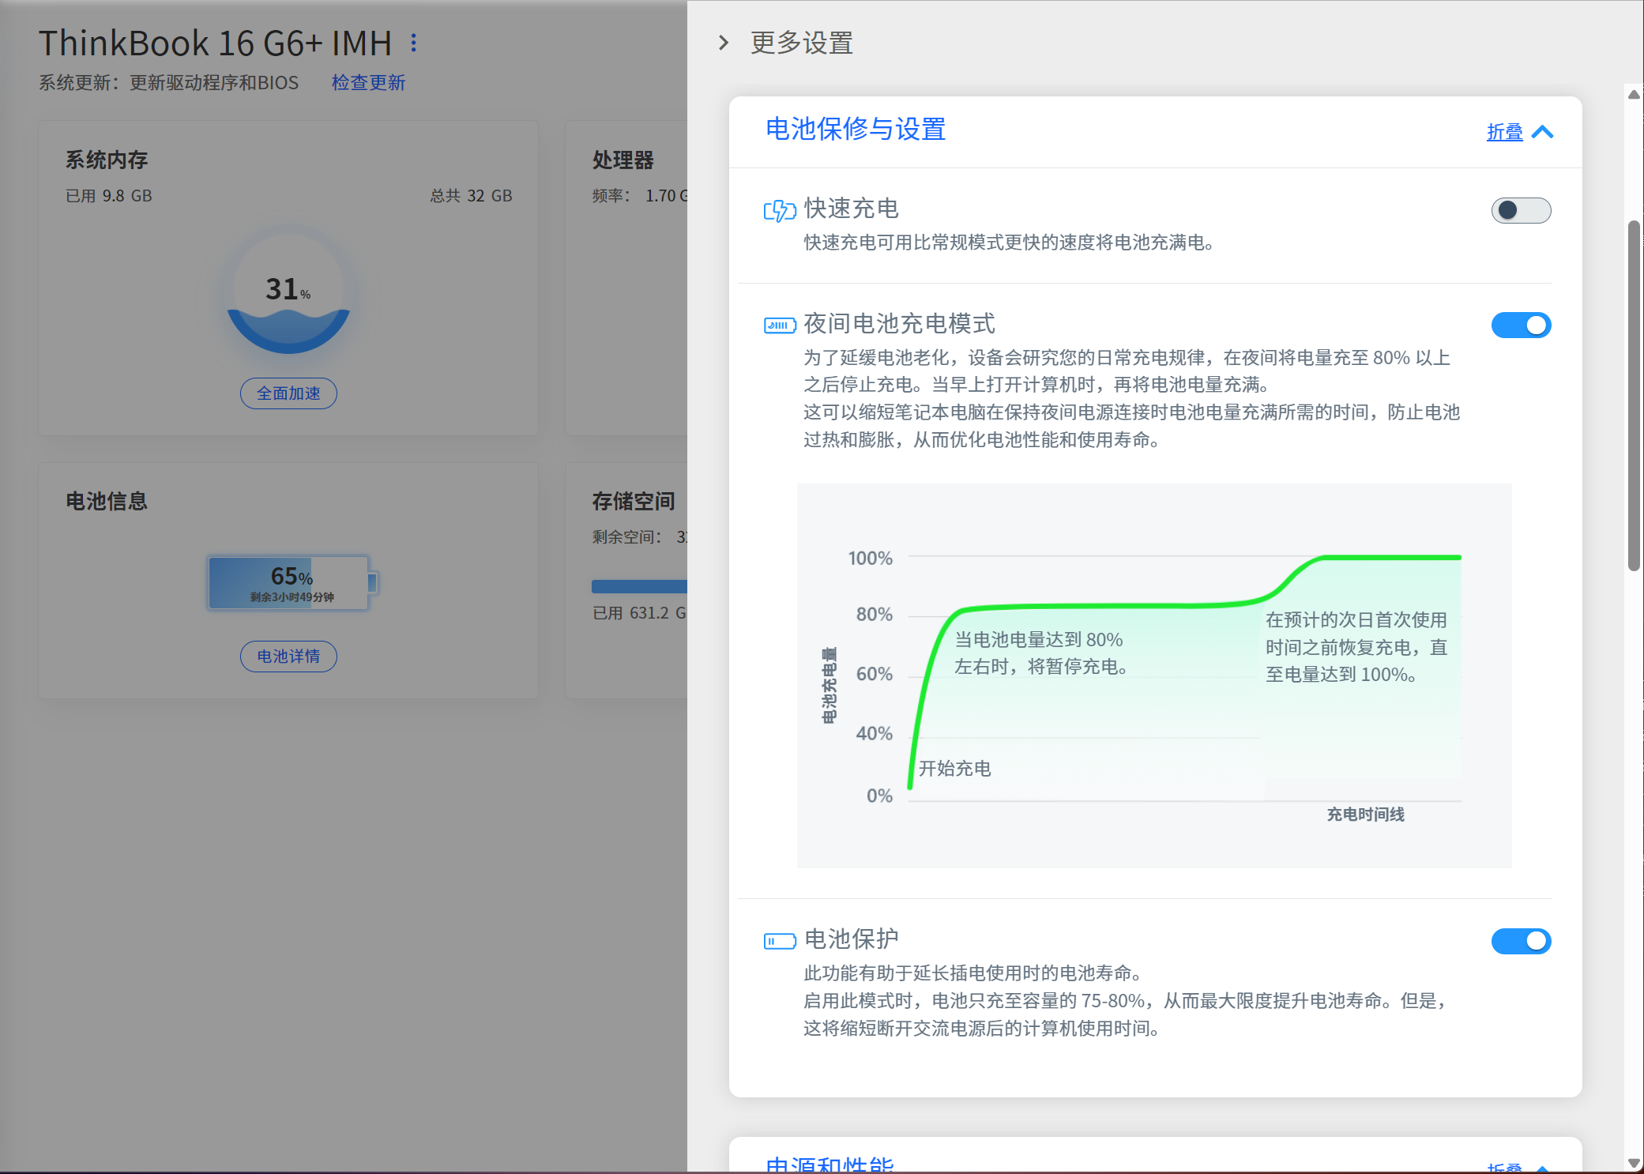The height and width of the screenshot is (1174, 1644).
Task: Collapse 电池保修与设置 via 折叠 link
Action: point(1505,132)
